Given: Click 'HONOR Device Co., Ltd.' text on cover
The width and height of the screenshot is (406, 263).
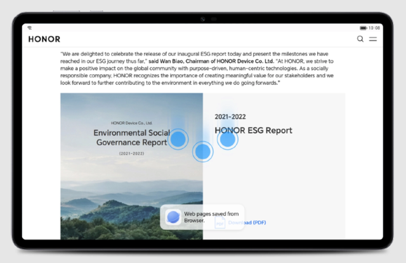Looking at the screenshot, I should click(131, 122).
